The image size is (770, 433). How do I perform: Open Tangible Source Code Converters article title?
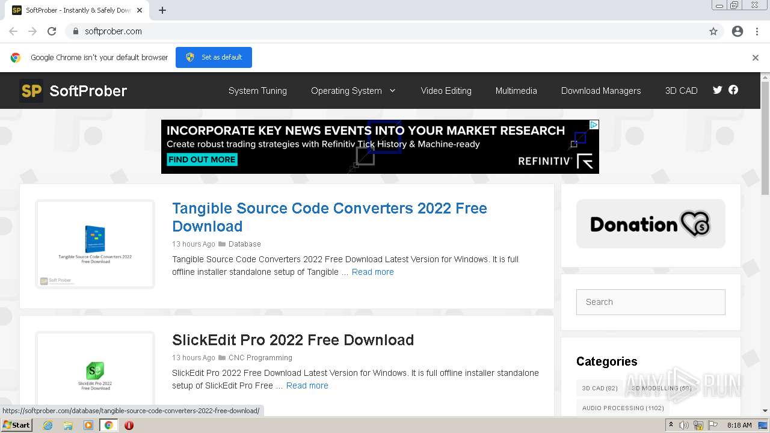[x=330, y=217]
